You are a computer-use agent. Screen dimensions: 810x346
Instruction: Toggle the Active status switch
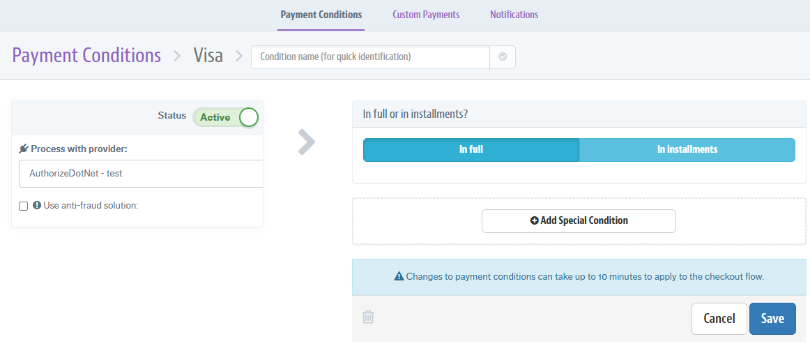tap(226, 117)
